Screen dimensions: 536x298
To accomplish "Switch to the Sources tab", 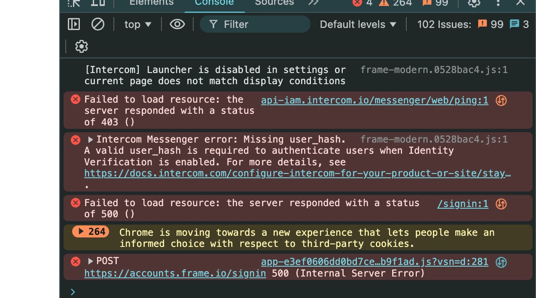I will 274,3.
